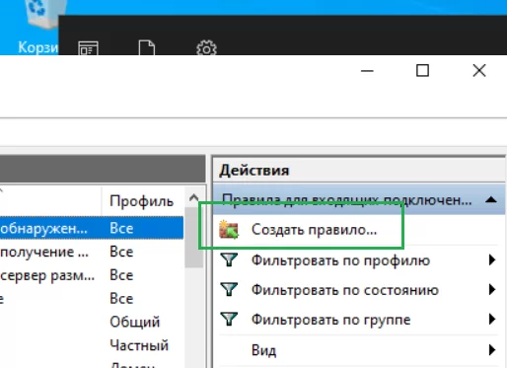
Task: Click funnel icon beside Фильтровать по состоянию
Action: (x=229, y=290)
